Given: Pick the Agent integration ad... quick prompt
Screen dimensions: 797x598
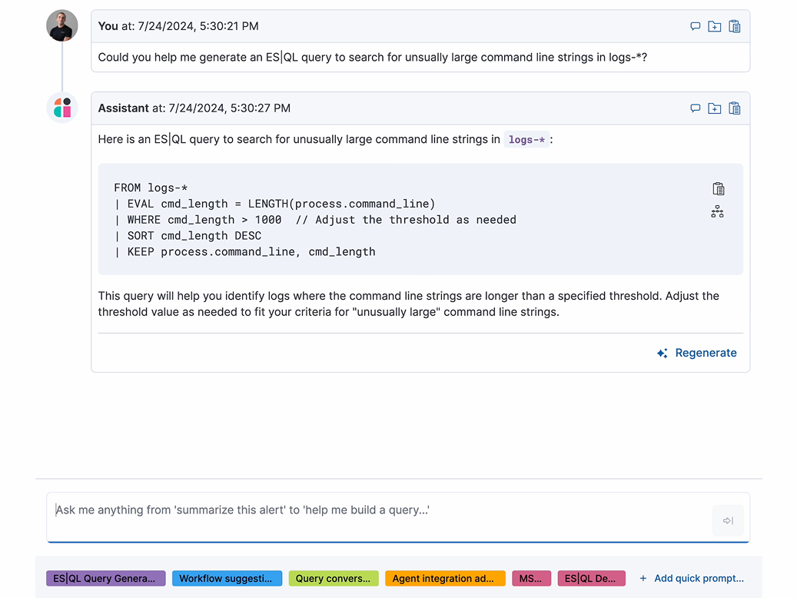Looking at the screenshot, I should click(x=445, y=579).
